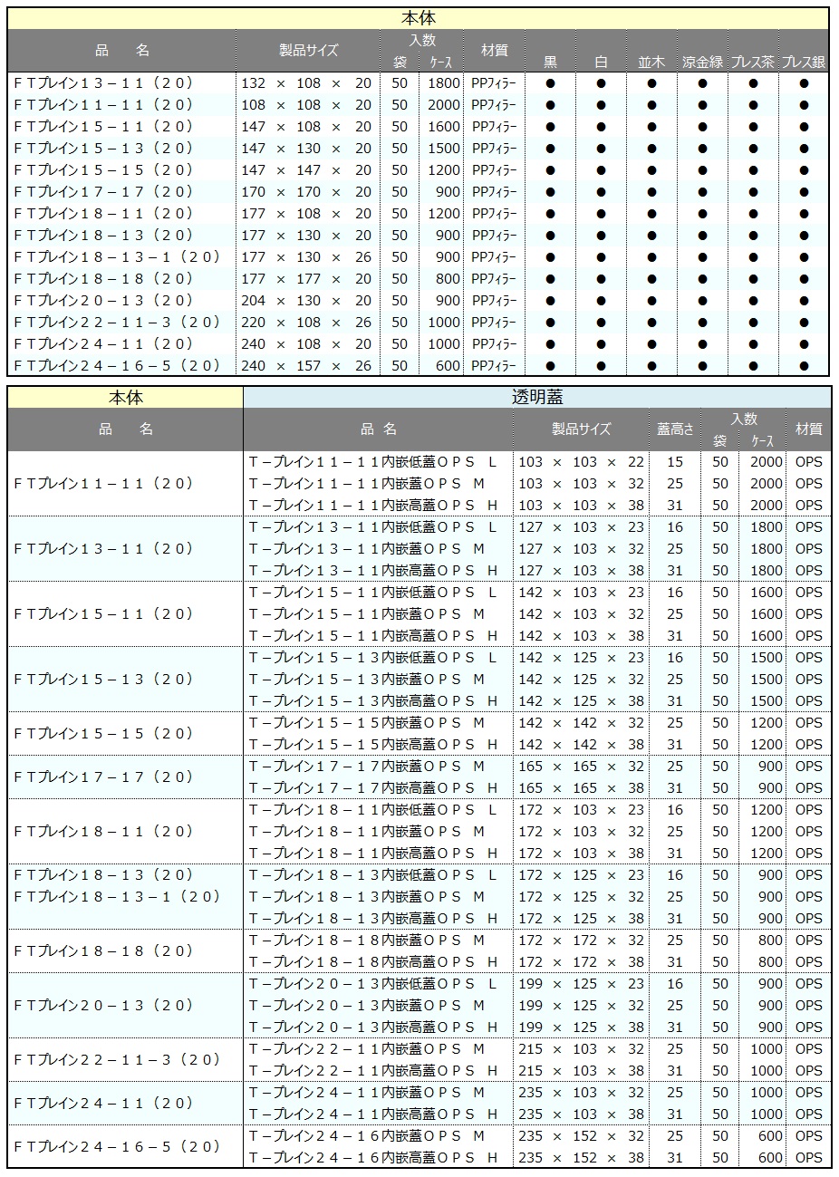
Task: Select row ＦＴプレイン１８－１８（２０） in upper table
Action: coord(419,278)
